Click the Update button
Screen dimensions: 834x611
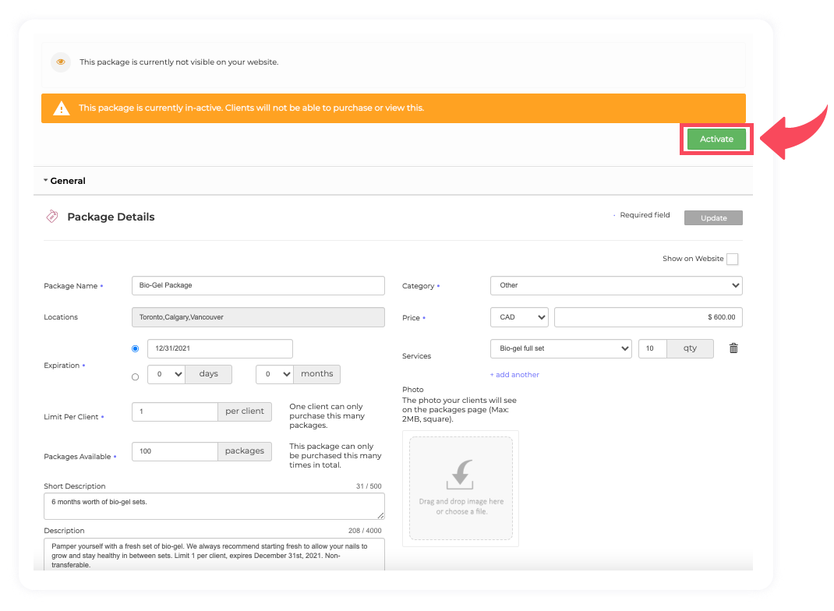pyautogui.click(x=712, y=218)
